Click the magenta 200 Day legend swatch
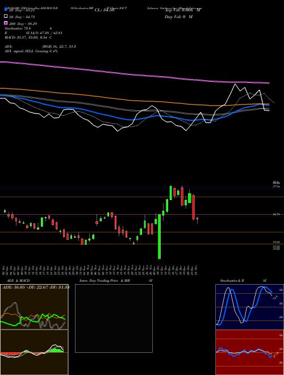Viewport: 284px width, 375px height. pos(6,23)
